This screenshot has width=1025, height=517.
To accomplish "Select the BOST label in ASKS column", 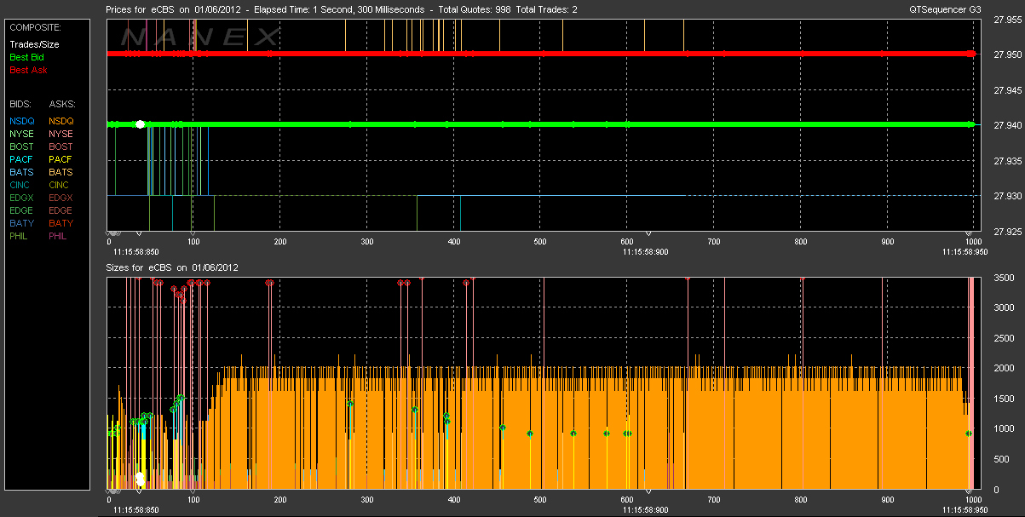I will pos(61,146).
